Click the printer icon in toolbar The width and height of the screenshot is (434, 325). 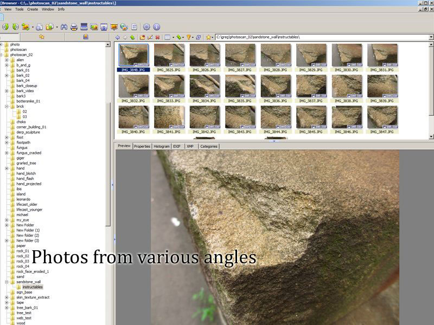[74, 27]
